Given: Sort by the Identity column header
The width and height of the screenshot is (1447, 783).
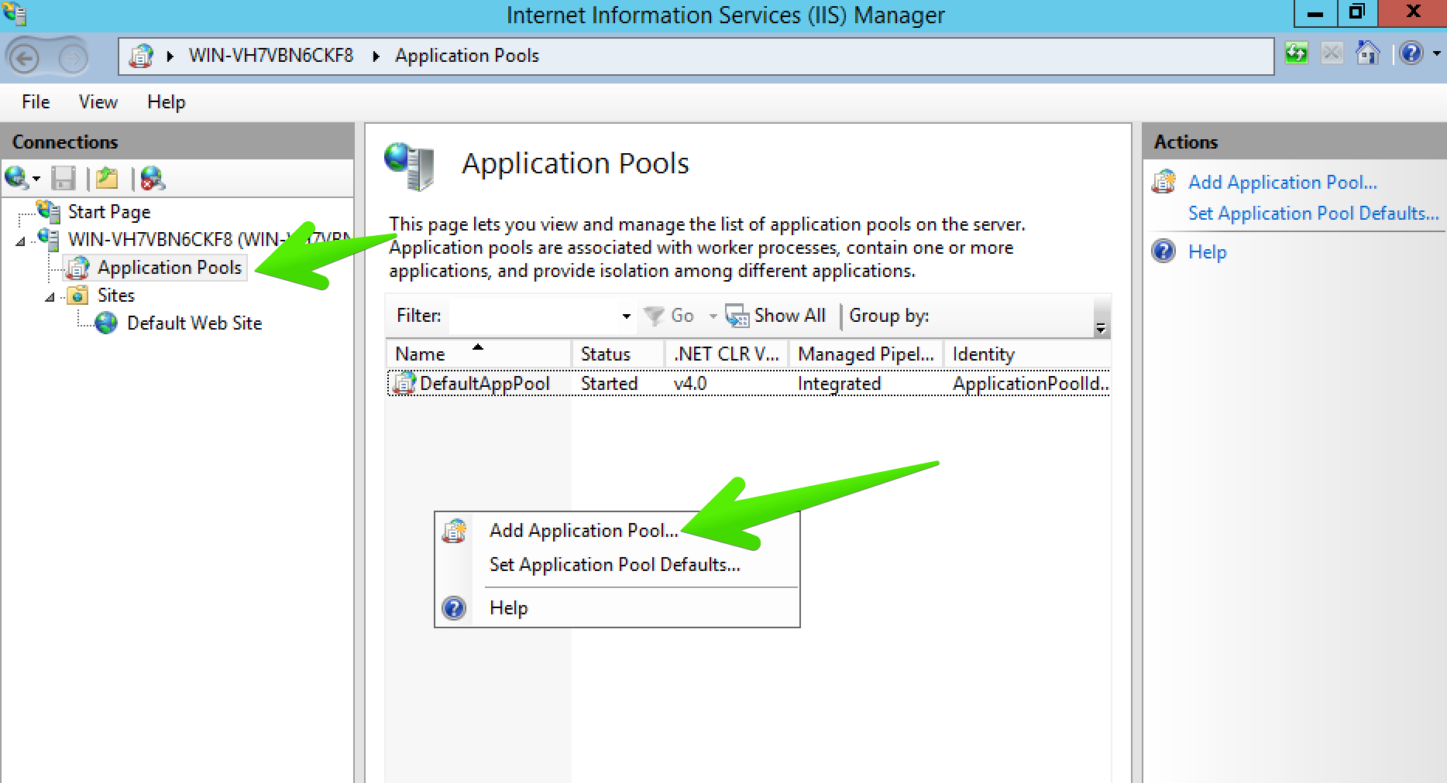Looking at the screenshot, I should click(x=1027, y=354).
